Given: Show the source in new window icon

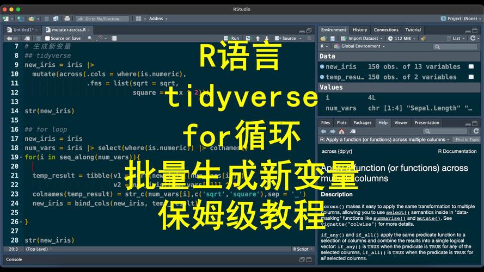Looking at the screenshot, I should point(27,39).
